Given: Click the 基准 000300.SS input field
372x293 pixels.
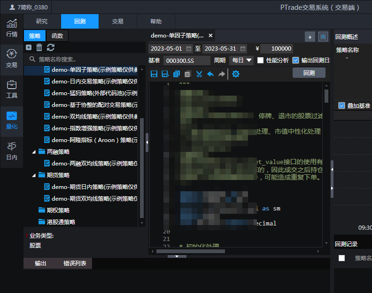Looking at the screenshot, I should coord(186,60).
